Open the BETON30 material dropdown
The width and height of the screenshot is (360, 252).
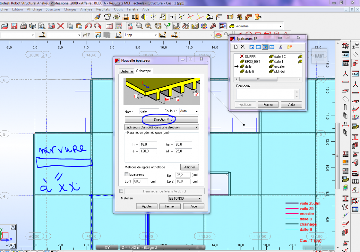pos(184,198)
